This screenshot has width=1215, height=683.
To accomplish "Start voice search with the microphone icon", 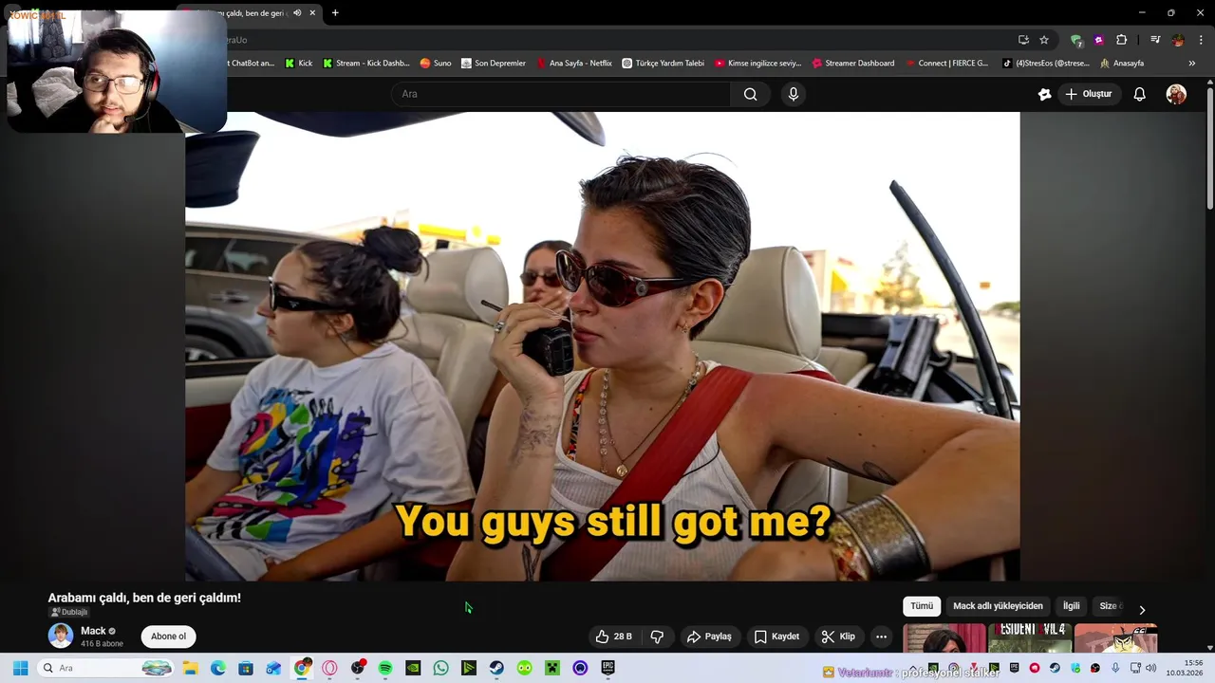I will click(x=794, y=94).
